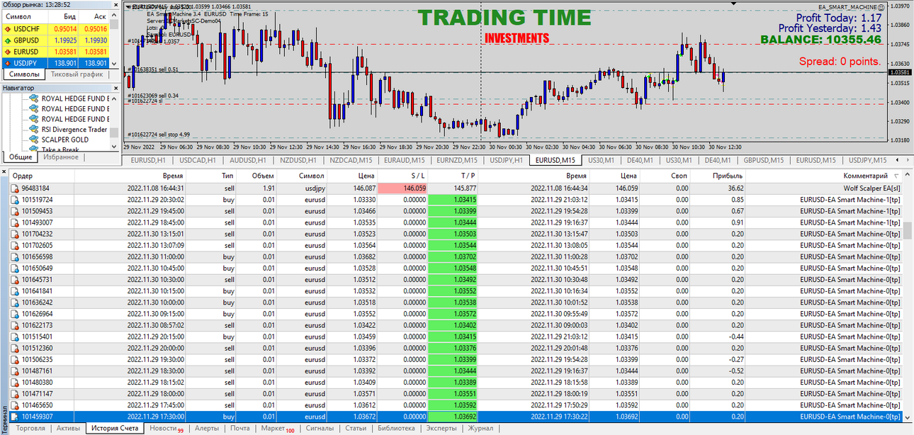Click the order icon for order 101645731
Image resolution: width=914 pixels, height=435 pixels.
[x=15, y=279]
